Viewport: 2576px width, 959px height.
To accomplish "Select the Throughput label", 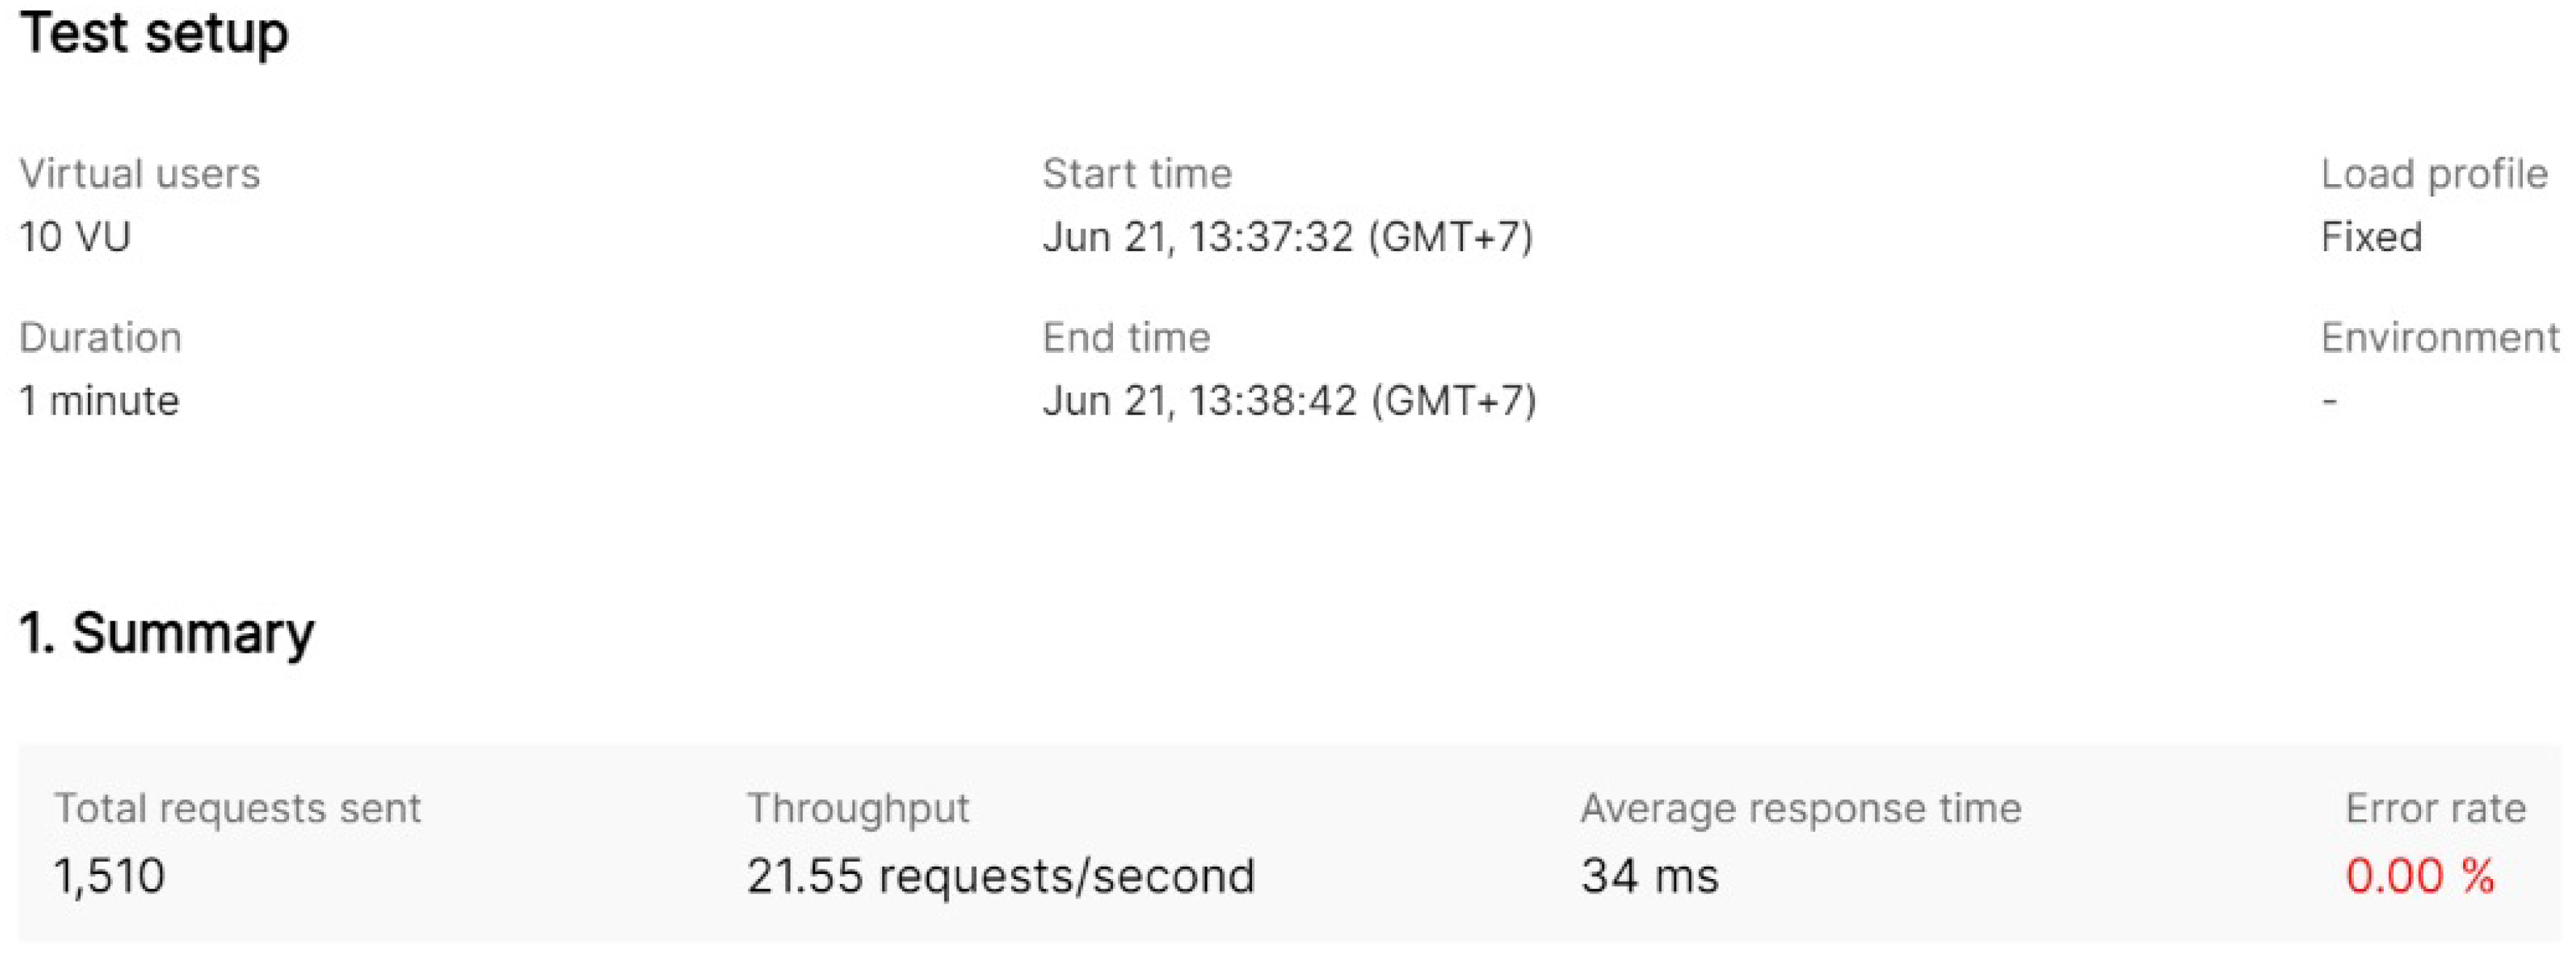I will click(858, 808).
